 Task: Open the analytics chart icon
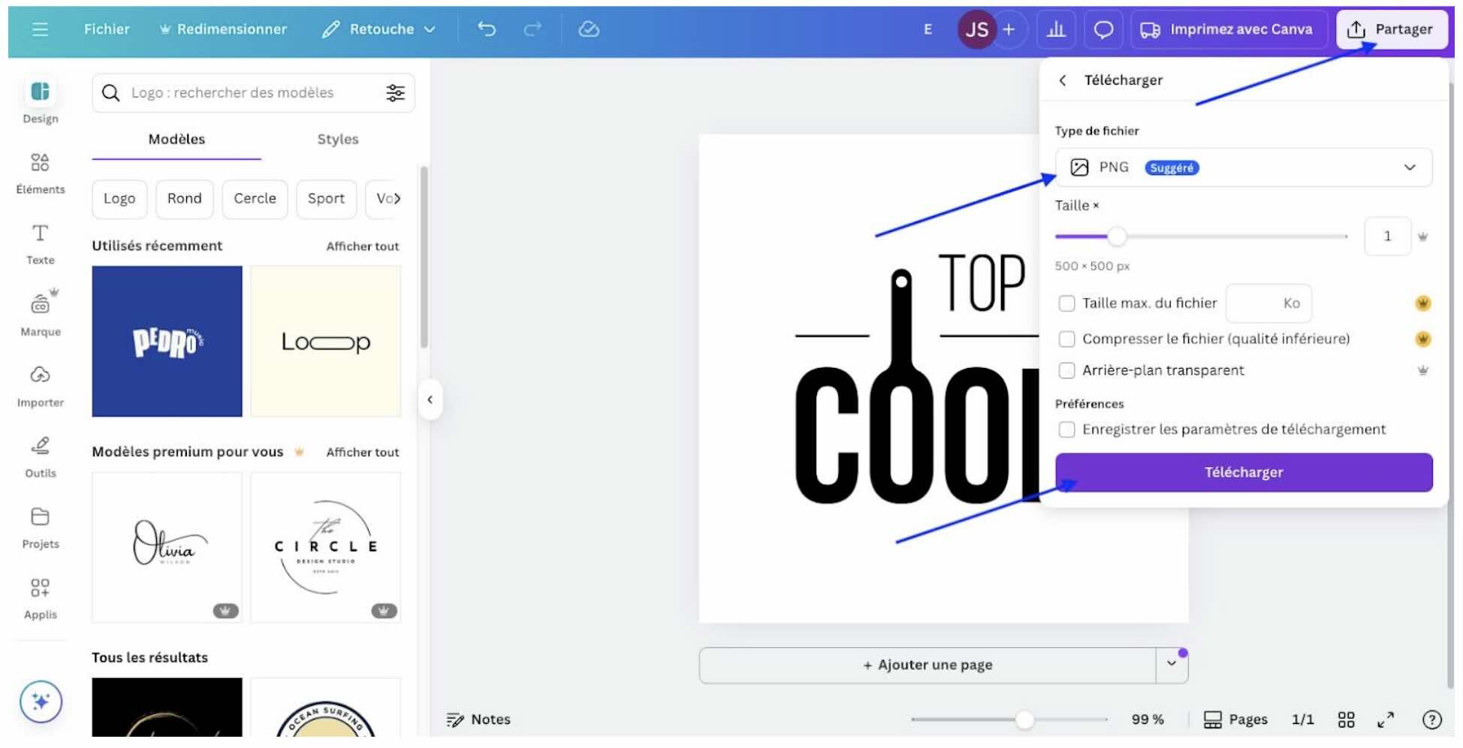(x=1056, y=29)
